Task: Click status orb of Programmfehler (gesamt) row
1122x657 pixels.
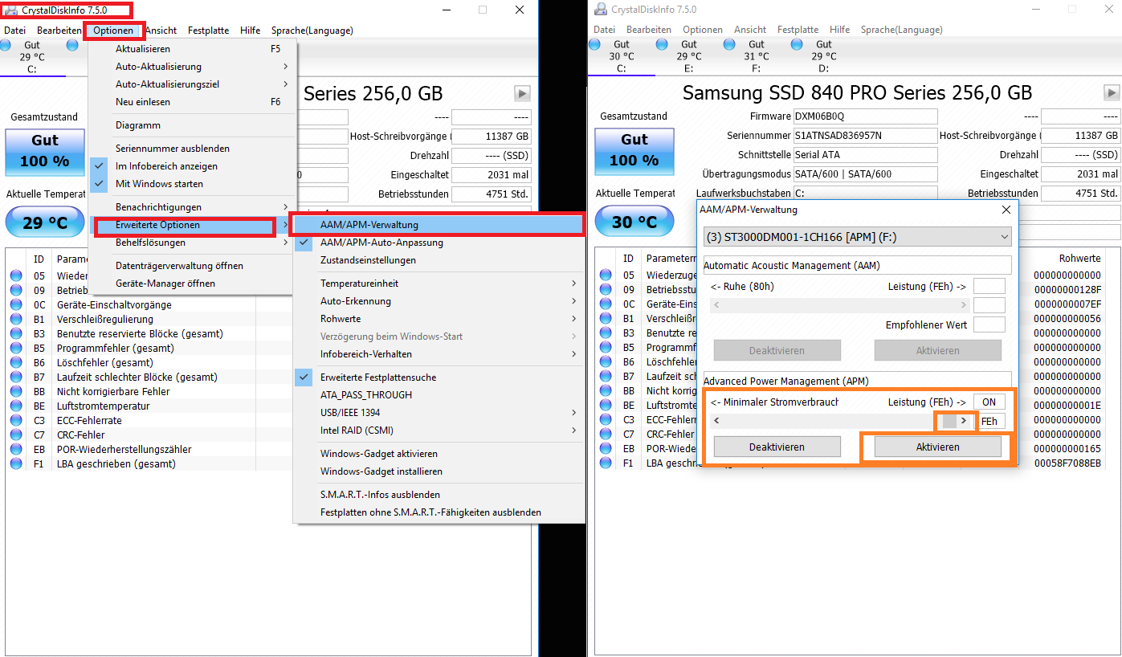Action: tap(16, 348)
